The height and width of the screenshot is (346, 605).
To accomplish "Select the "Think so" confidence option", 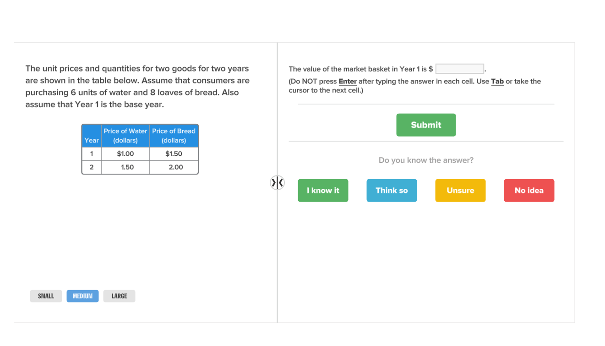I will pos(392,190).
